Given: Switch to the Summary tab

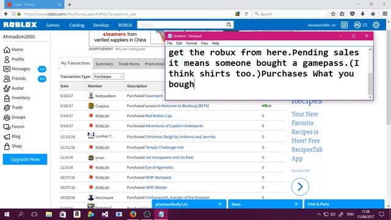Looking at the screenshot, I should click(104, 64).
